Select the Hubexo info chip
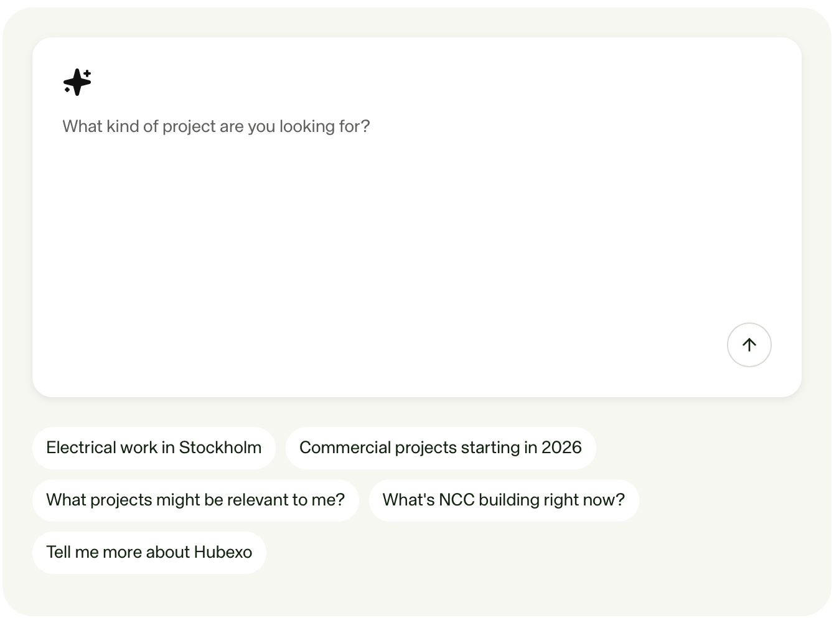The height and width of the screenshot is (620, 839). point(149,552)
